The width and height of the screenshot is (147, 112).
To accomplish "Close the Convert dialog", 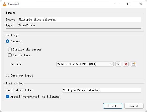I will point(141,4).
